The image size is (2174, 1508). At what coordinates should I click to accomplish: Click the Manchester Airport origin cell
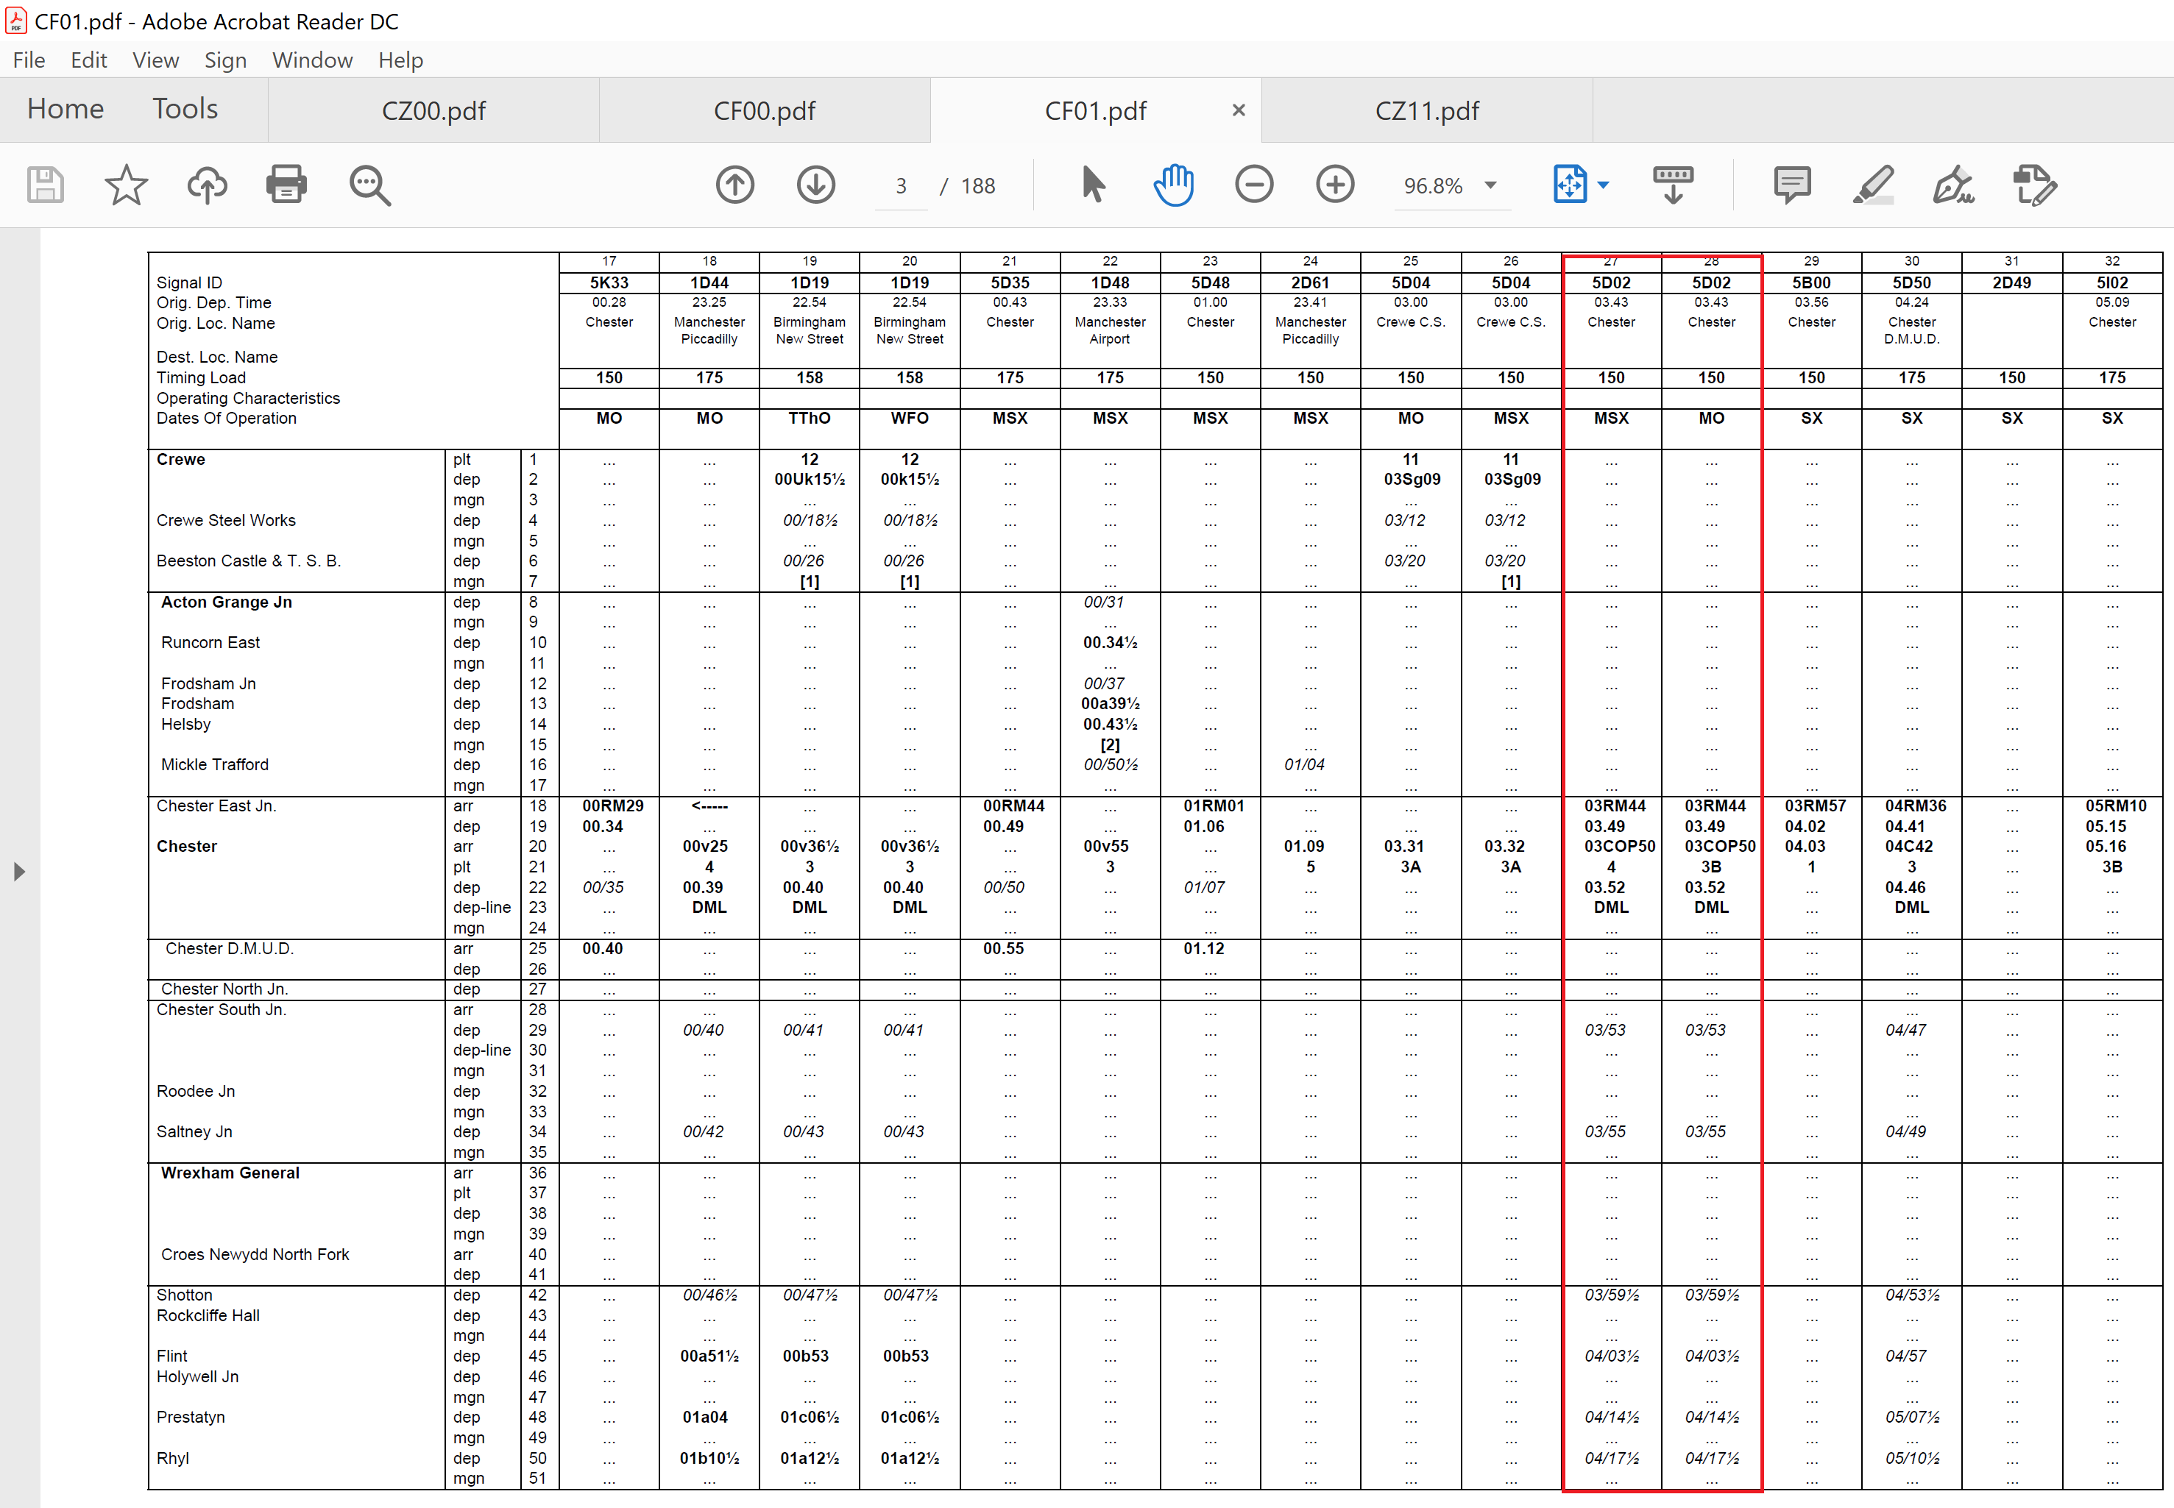coord(1111,331)
